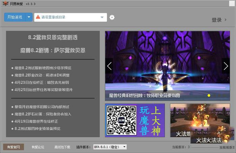Click the 玩魔兽上大神 QR code banner
Screen dimensions: 236x153
coord(135,120)
